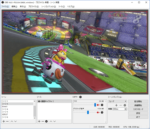Open the ツール menu
The image size is (150, 129).
tap(62, 6)
